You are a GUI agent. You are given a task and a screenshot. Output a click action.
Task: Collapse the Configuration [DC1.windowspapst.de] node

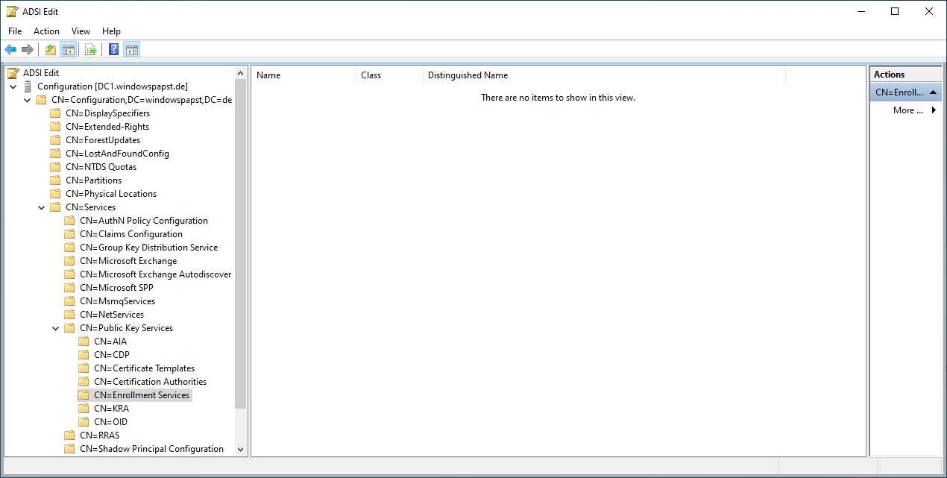(x=13, y=87)
